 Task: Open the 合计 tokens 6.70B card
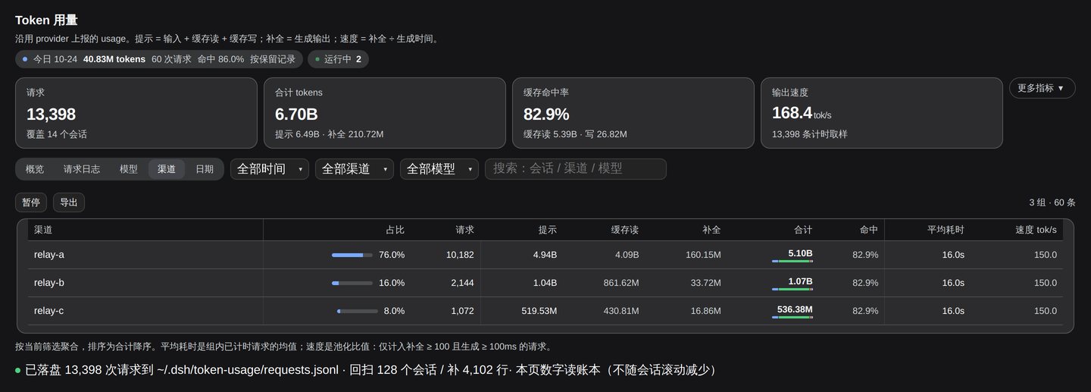pos(385,113)
